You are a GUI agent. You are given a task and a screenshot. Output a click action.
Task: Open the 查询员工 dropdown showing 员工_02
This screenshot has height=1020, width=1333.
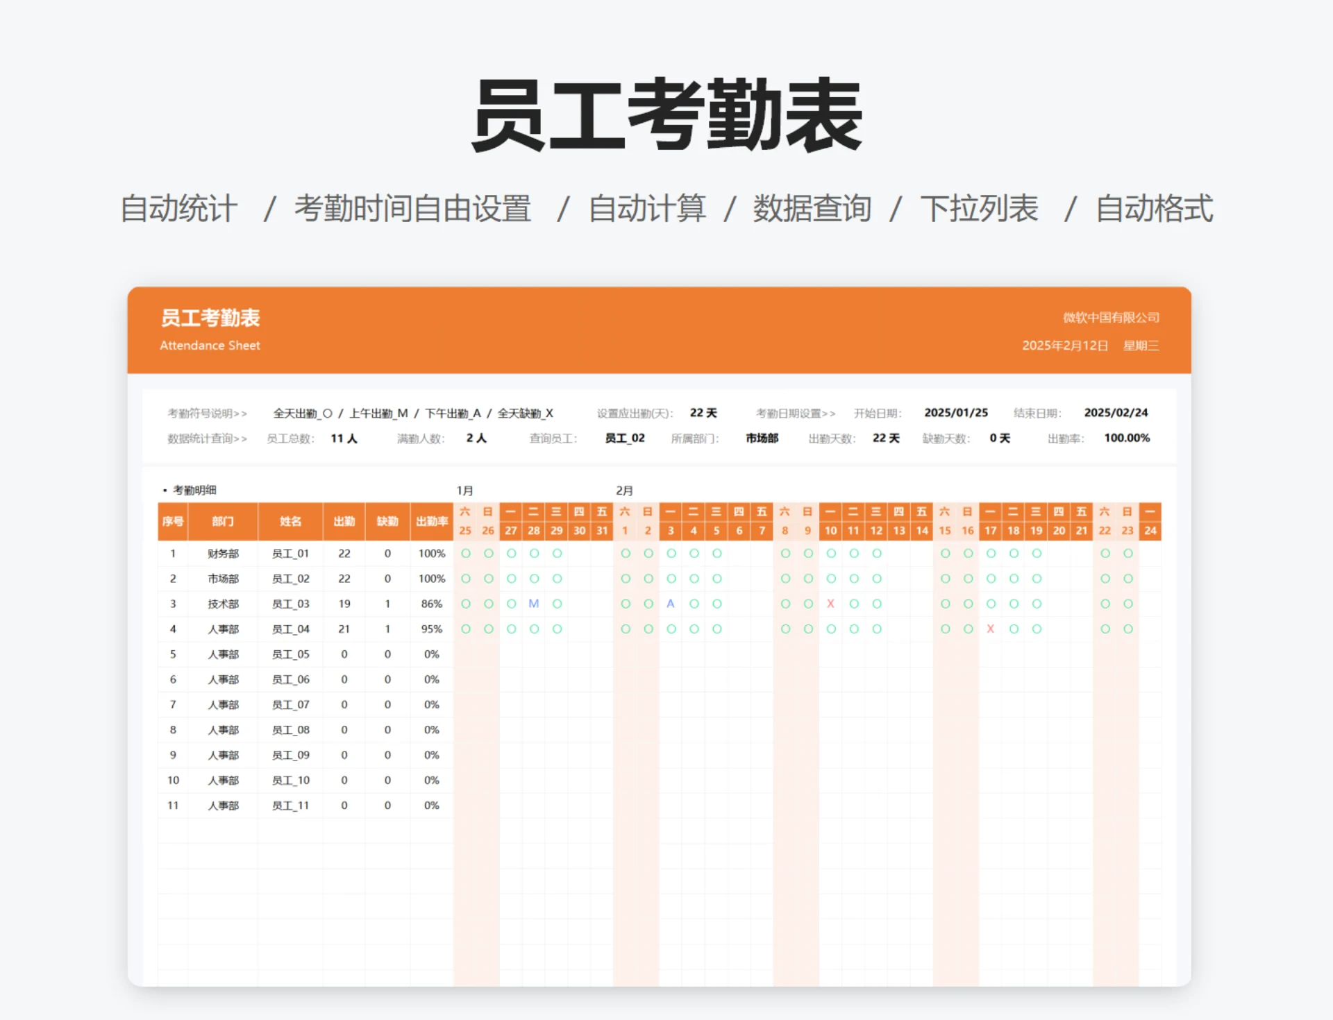click(x=625, y=438)
